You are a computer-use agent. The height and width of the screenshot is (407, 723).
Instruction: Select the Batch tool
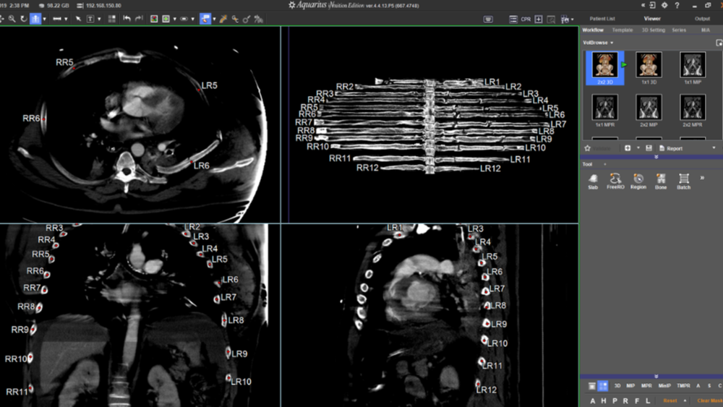[x=683, y=181]
